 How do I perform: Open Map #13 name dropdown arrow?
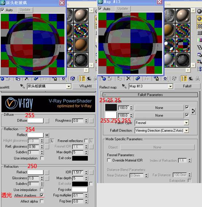(170, 86)
